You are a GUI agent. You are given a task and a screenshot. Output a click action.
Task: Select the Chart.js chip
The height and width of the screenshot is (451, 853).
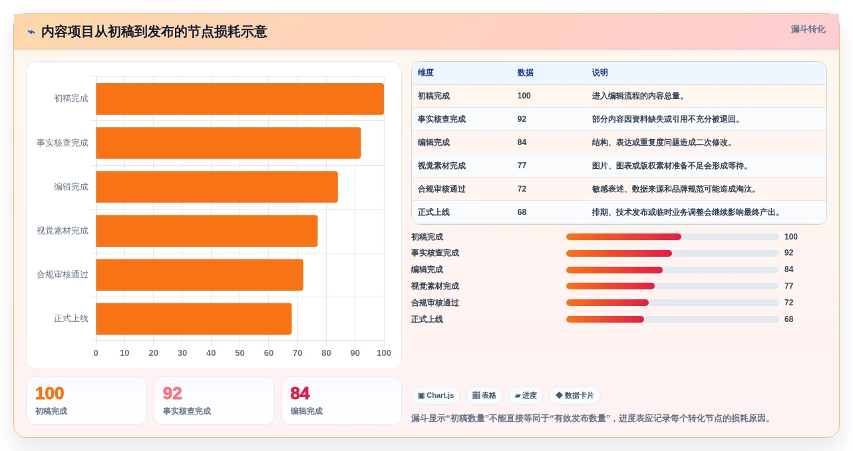(436, 396)
